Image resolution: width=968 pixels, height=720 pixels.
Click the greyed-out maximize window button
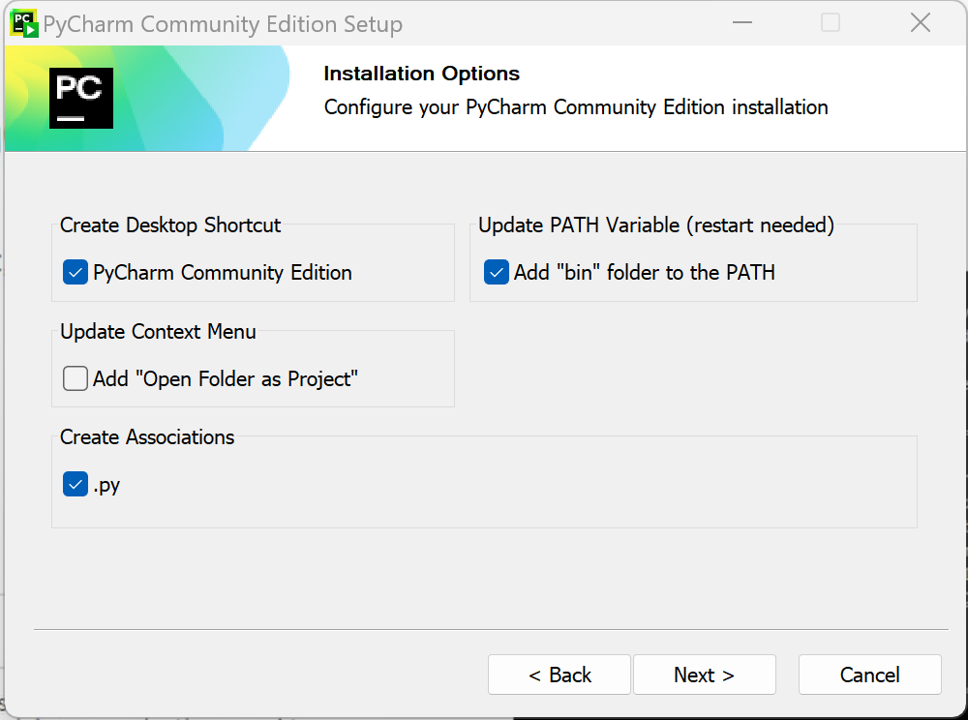(831, 23)
